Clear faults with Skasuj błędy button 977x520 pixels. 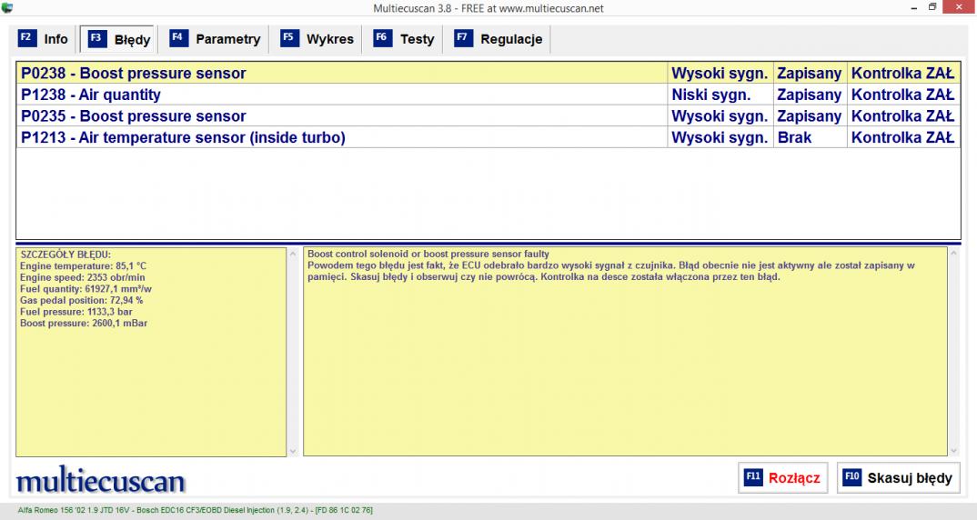[898, 477]
